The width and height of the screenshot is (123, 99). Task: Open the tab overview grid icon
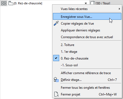point(4,3)
